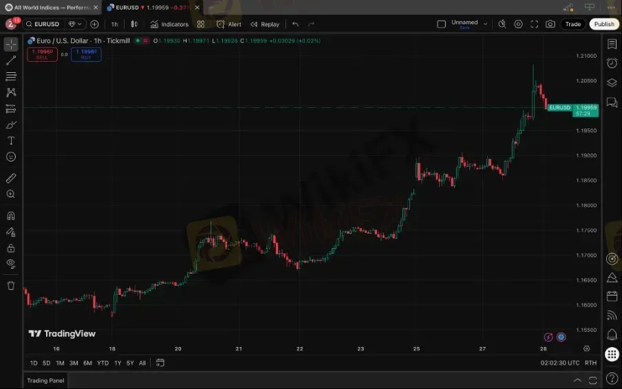The height and width of the screenshot is (389, 622).
Task: Close the All World Indices tab
Action: point(96,8)
